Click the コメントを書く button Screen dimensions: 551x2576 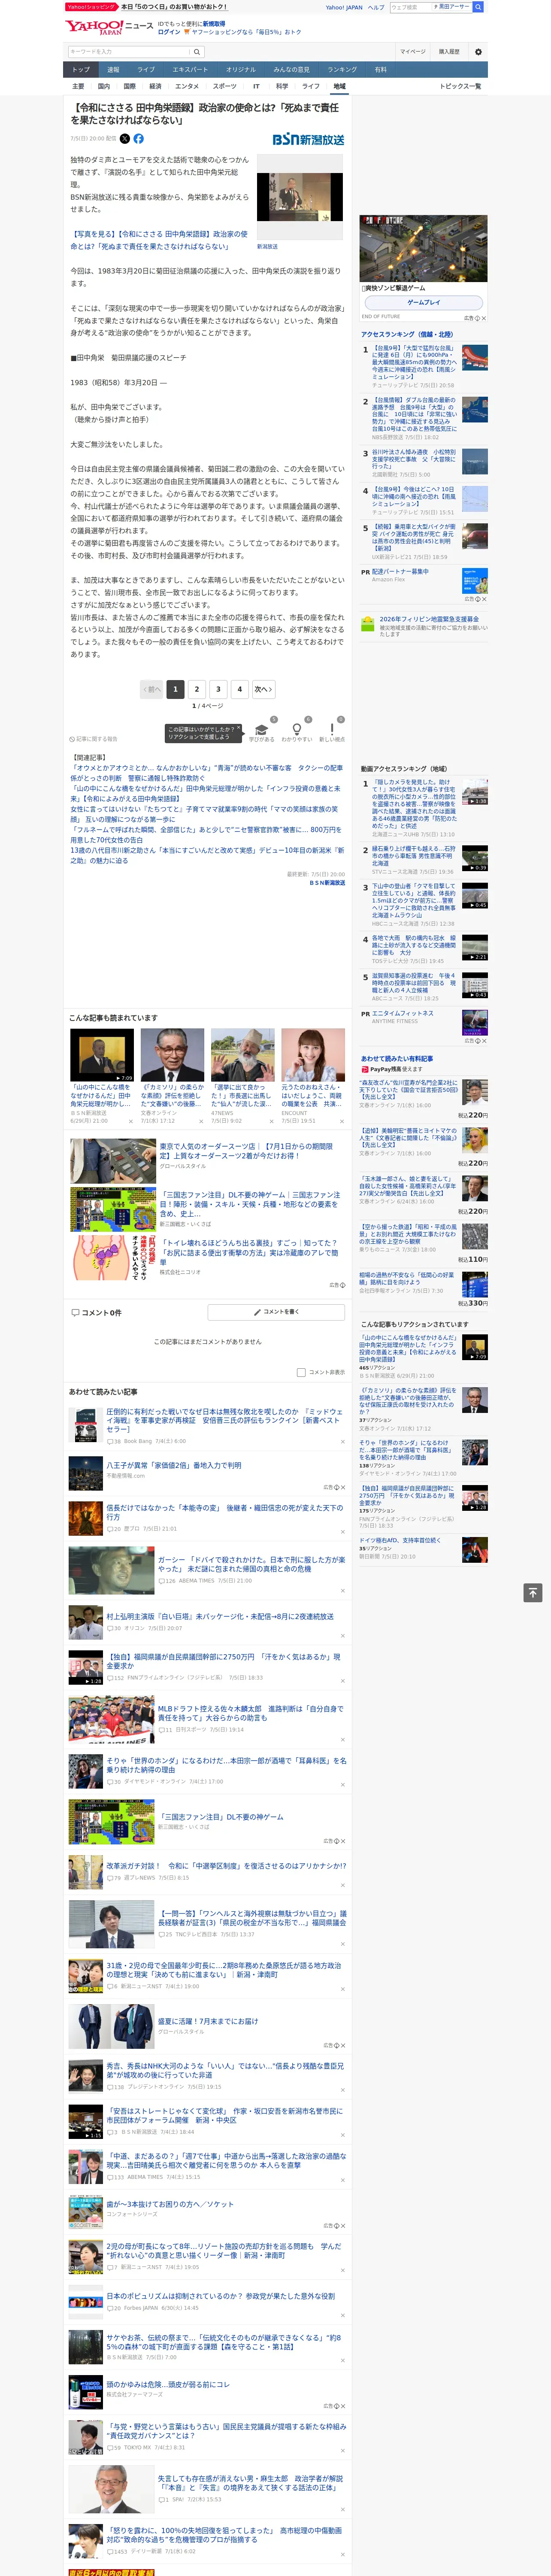pyautogui.click(x=276, y=1312)
